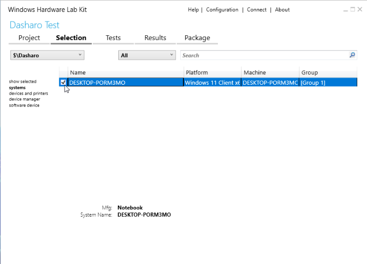This screenshot has width=367, height=264.
Task: Switch to the Package tab
Action: coord(197,38)
